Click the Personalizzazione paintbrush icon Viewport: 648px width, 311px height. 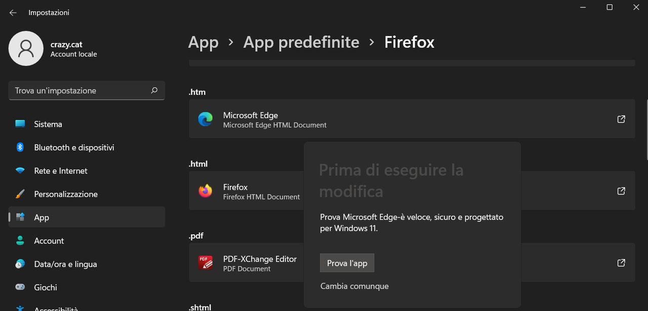[20, 194]
